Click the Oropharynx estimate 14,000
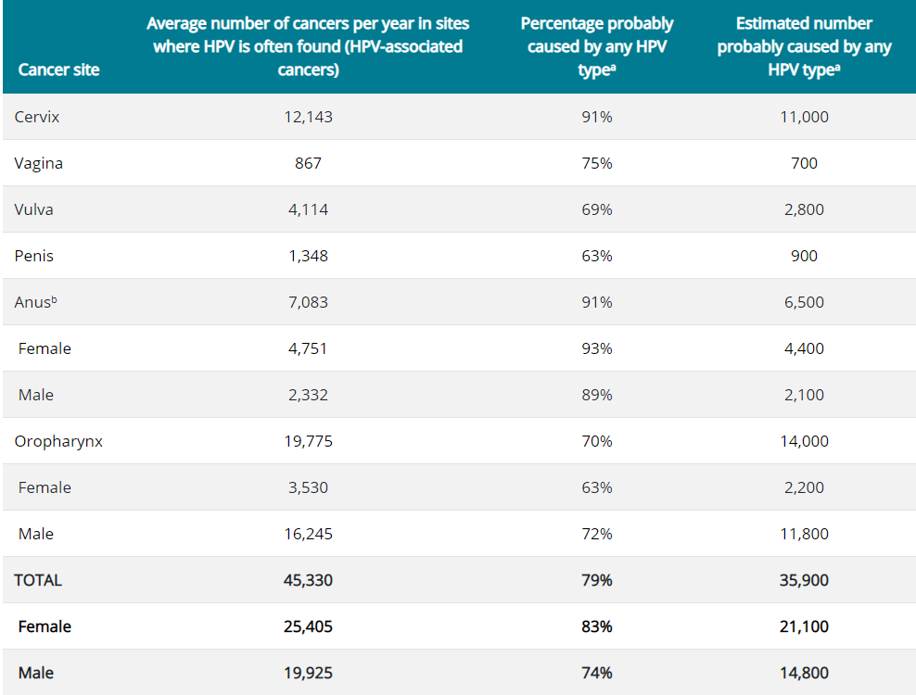Image resolution: width=916 pixels, height=695 pixels. coord(804,441)
